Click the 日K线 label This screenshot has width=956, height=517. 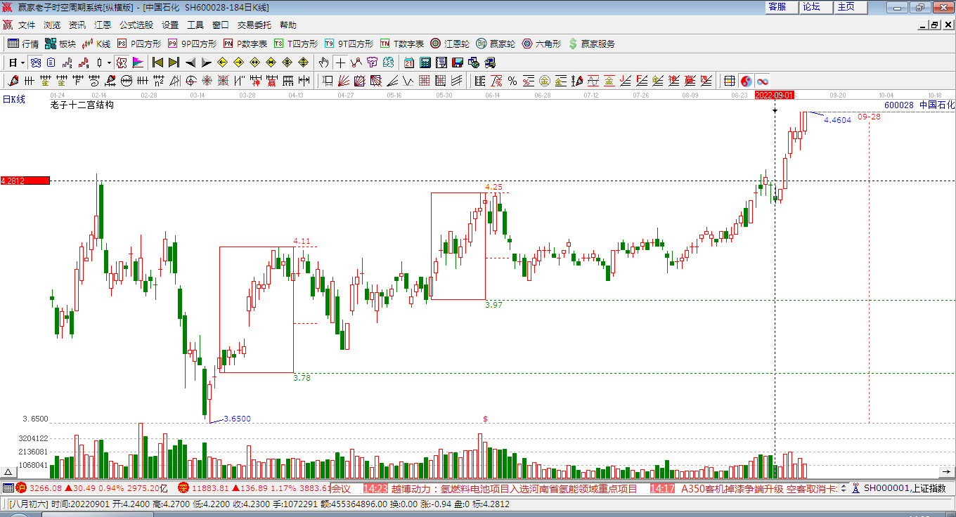[x=13, y=100]
